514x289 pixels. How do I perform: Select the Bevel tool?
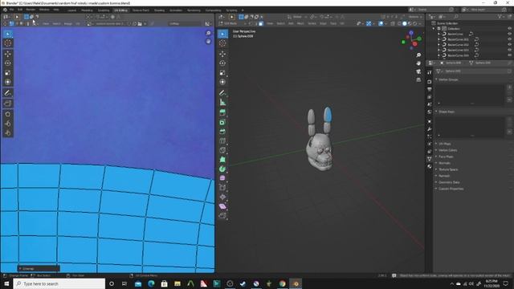point(222,132)
